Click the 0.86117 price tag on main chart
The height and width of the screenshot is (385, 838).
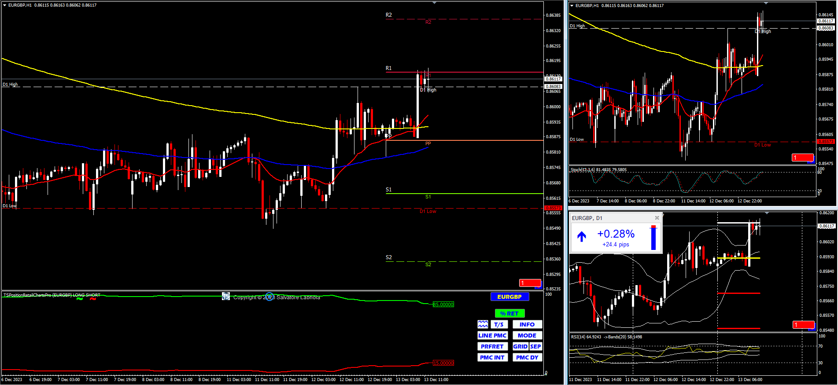pyautogui.click(x=553, y=79)
